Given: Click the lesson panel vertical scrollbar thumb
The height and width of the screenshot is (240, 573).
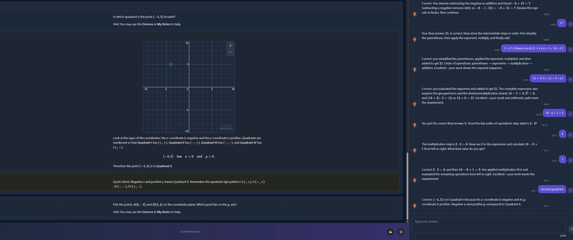Looking at the screenshot, I should pos(407,186).
